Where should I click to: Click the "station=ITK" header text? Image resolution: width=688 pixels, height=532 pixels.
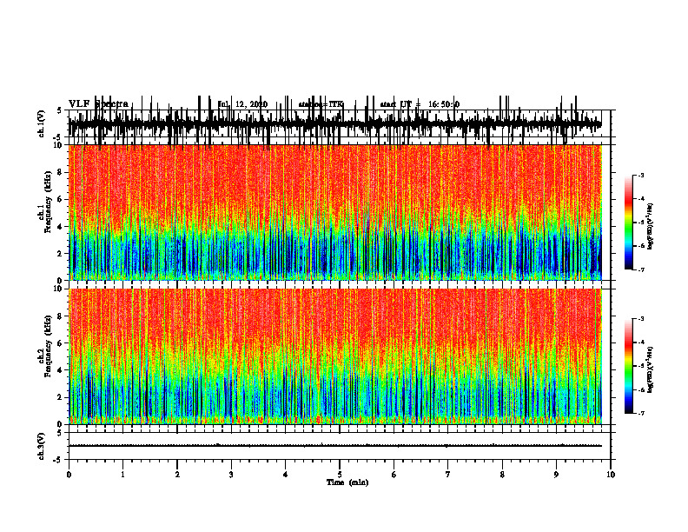pos(321,104)
